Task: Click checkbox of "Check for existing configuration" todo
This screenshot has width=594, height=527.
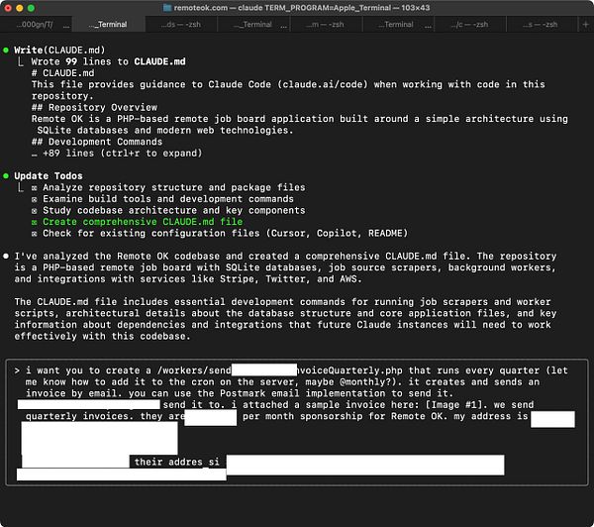Action: click(34, 234)
